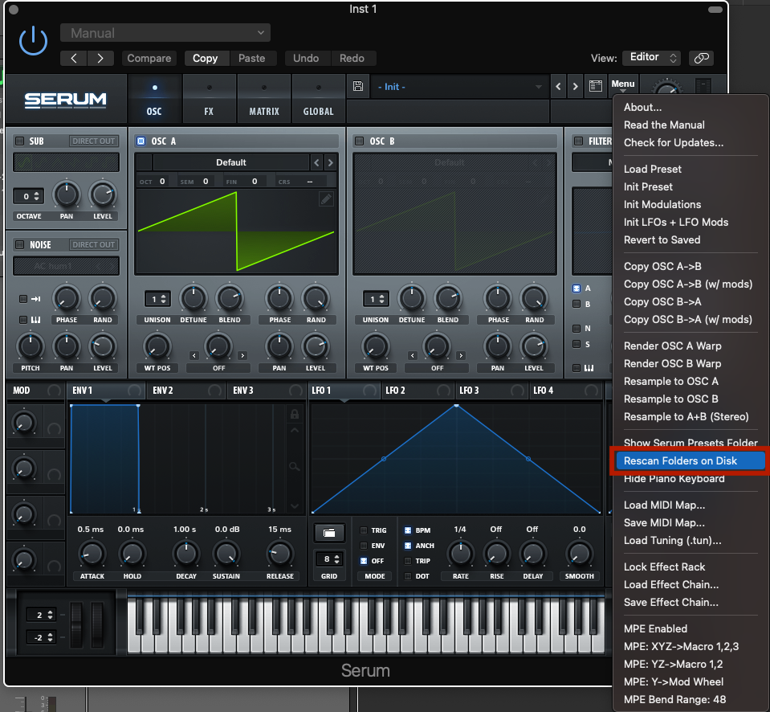This screenshot has height=712, width=770.
Task: Go to previous Serum preset arrow
Action: pos(558,87)
